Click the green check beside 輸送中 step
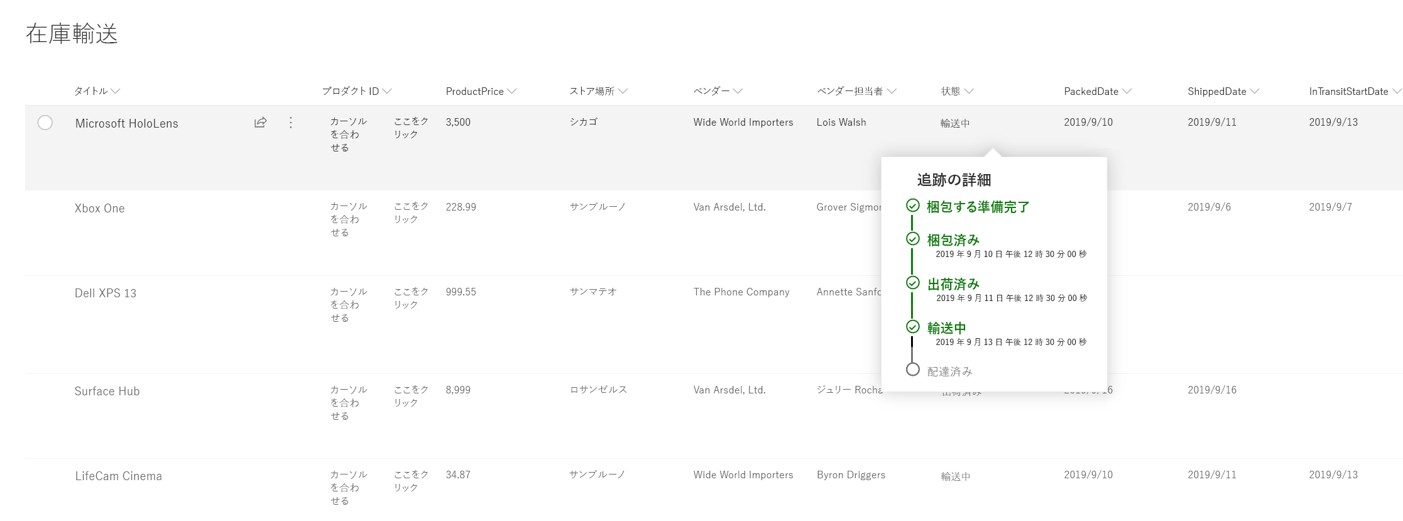 [x=913, y=327]
